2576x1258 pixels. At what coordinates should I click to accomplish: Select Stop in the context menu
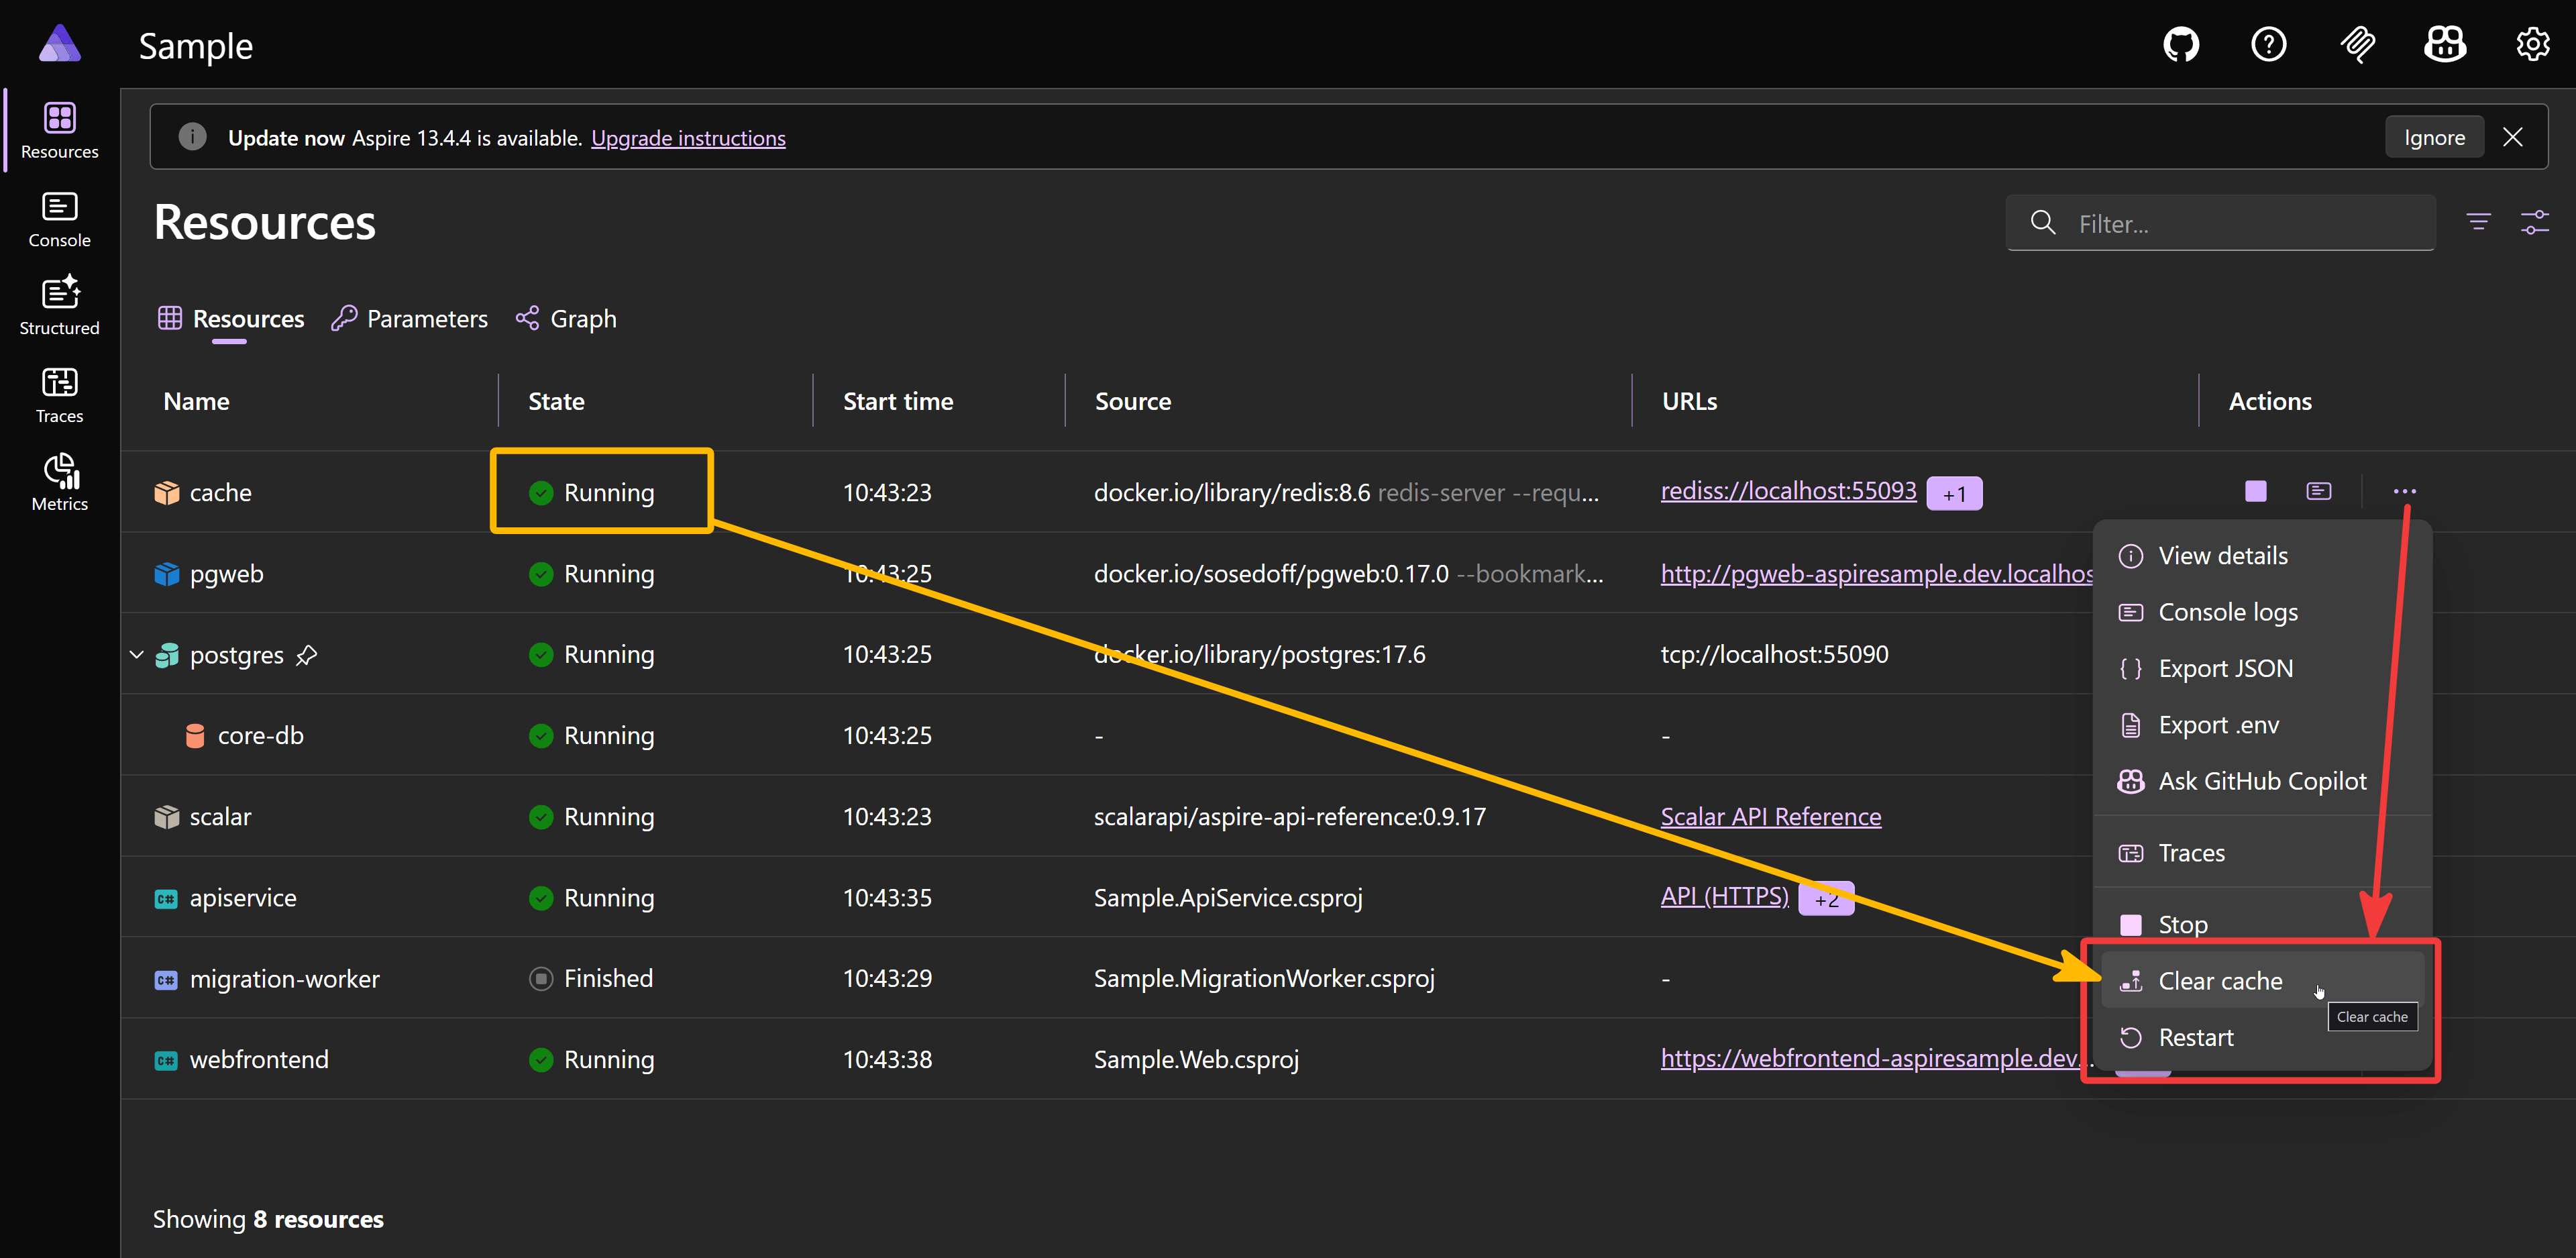[x=2262, y=925]
